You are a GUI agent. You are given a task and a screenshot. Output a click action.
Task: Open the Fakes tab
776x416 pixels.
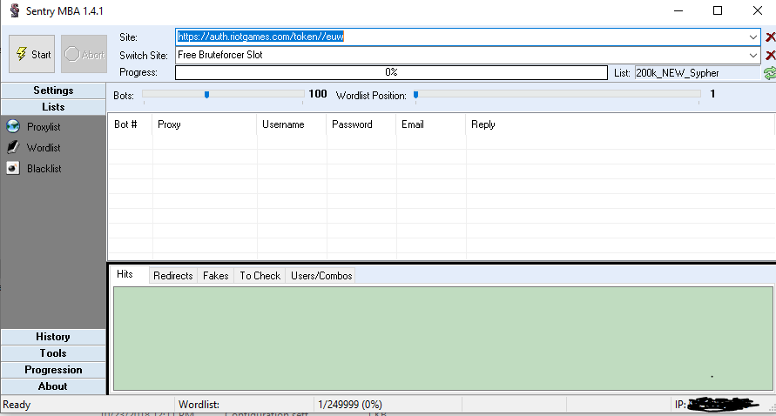[x=215, y=275]
